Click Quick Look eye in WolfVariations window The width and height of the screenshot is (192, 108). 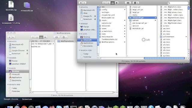57,37
